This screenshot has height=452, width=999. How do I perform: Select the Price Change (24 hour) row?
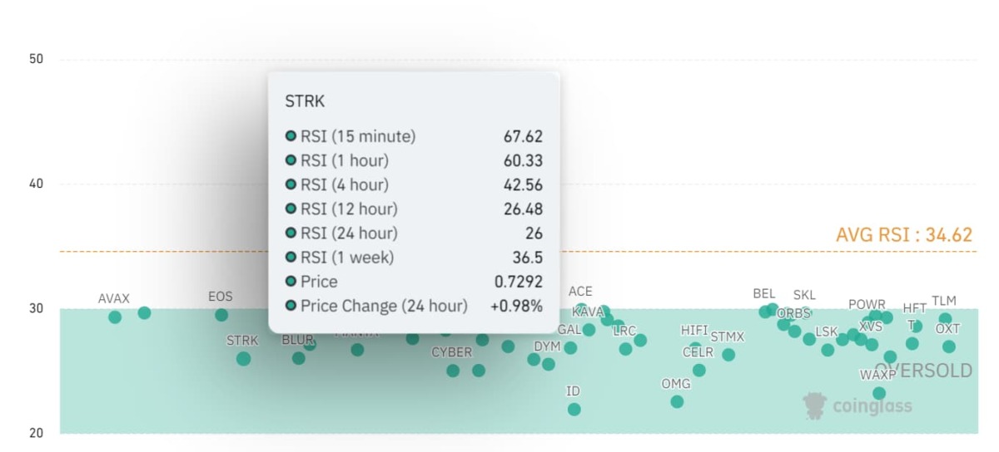pos(414,306)
